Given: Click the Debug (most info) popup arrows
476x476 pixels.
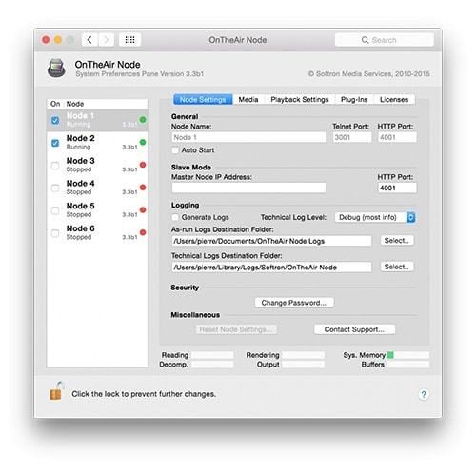Looking at the screenshot, I should [x=411, y=217].
